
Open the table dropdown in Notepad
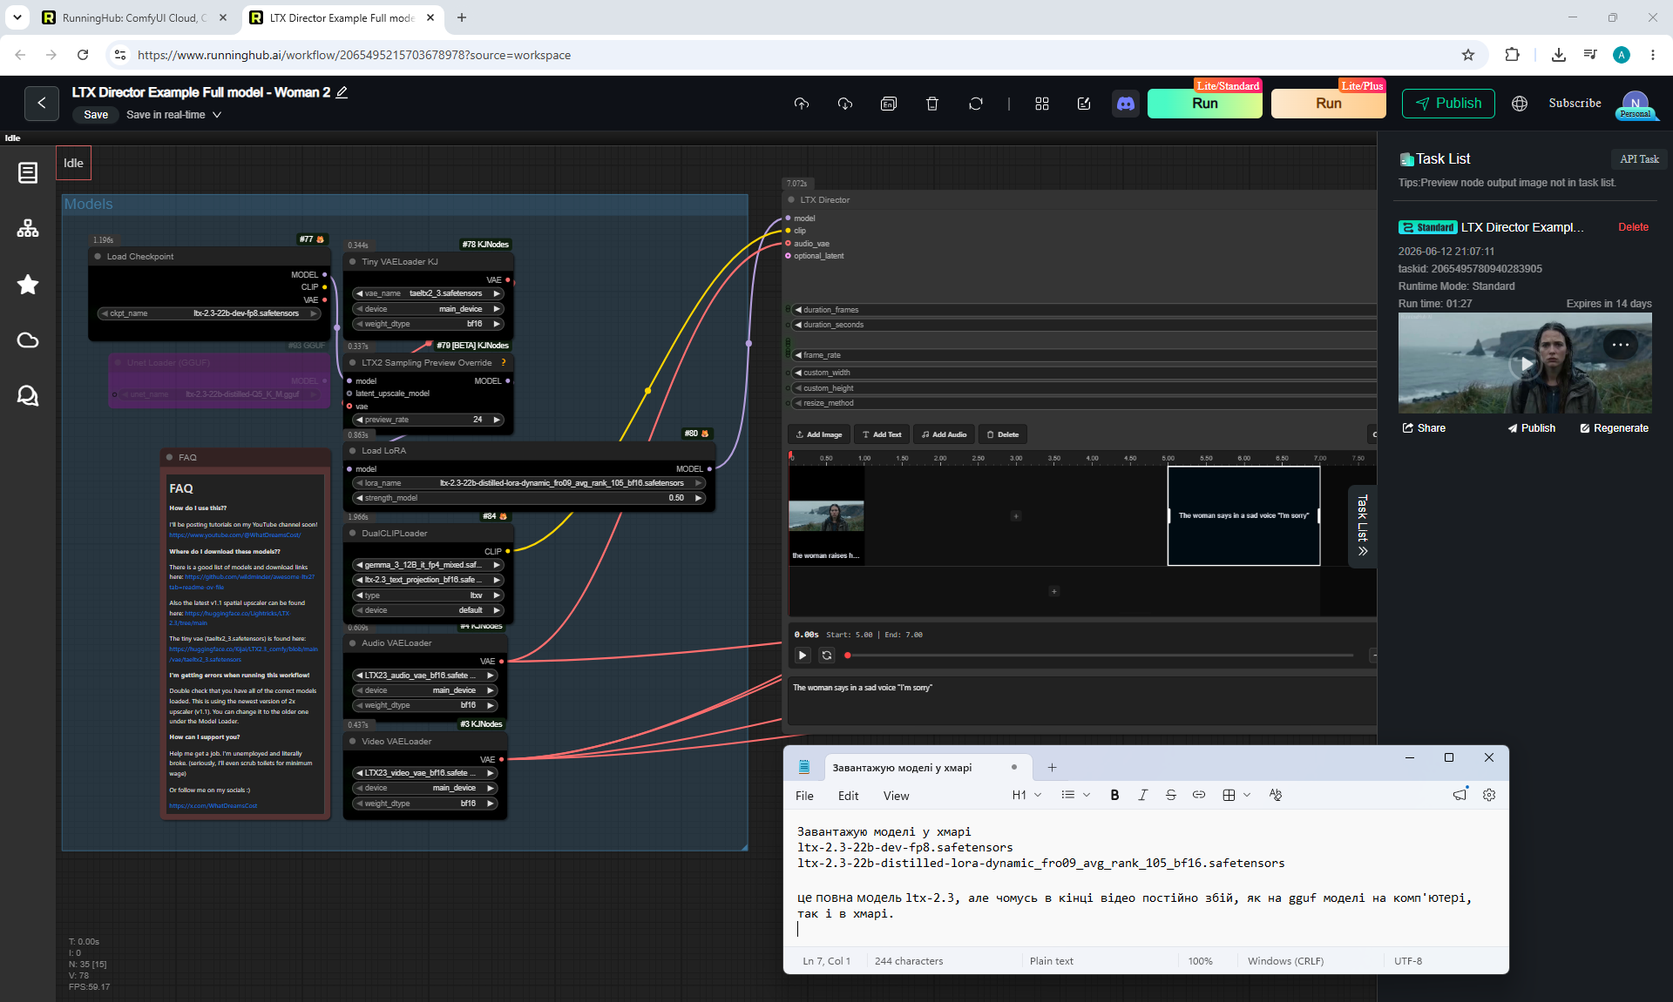[x=1236, y=795]
